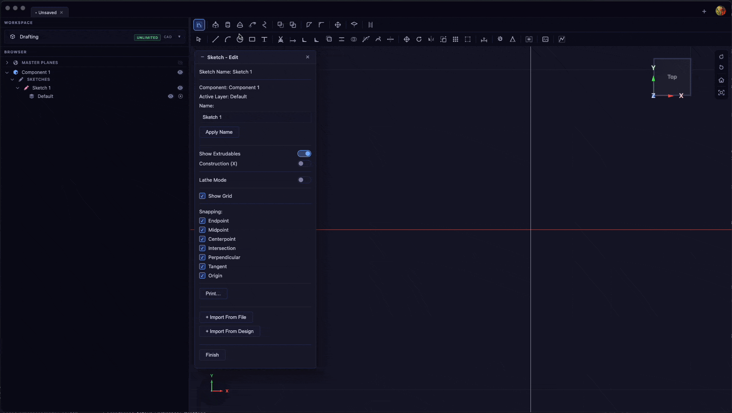Hide the Default layer with its eye icon
Viewport: 732px width, 413px height.
[x=171, y=96]
